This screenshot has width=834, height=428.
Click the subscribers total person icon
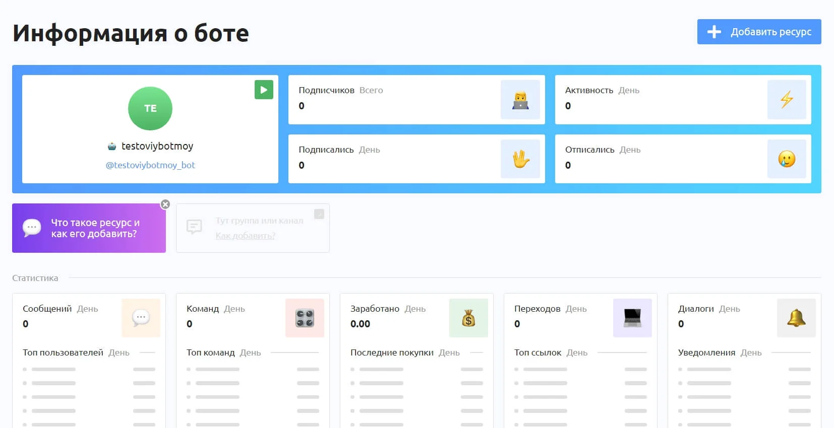520,100
